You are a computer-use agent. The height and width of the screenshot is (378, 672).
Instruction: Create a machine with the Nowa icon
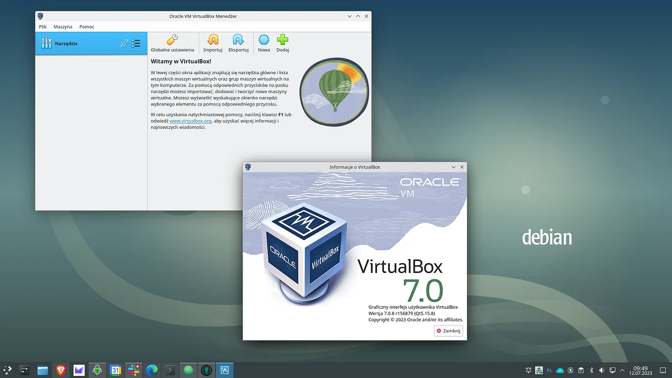point(264,44)
